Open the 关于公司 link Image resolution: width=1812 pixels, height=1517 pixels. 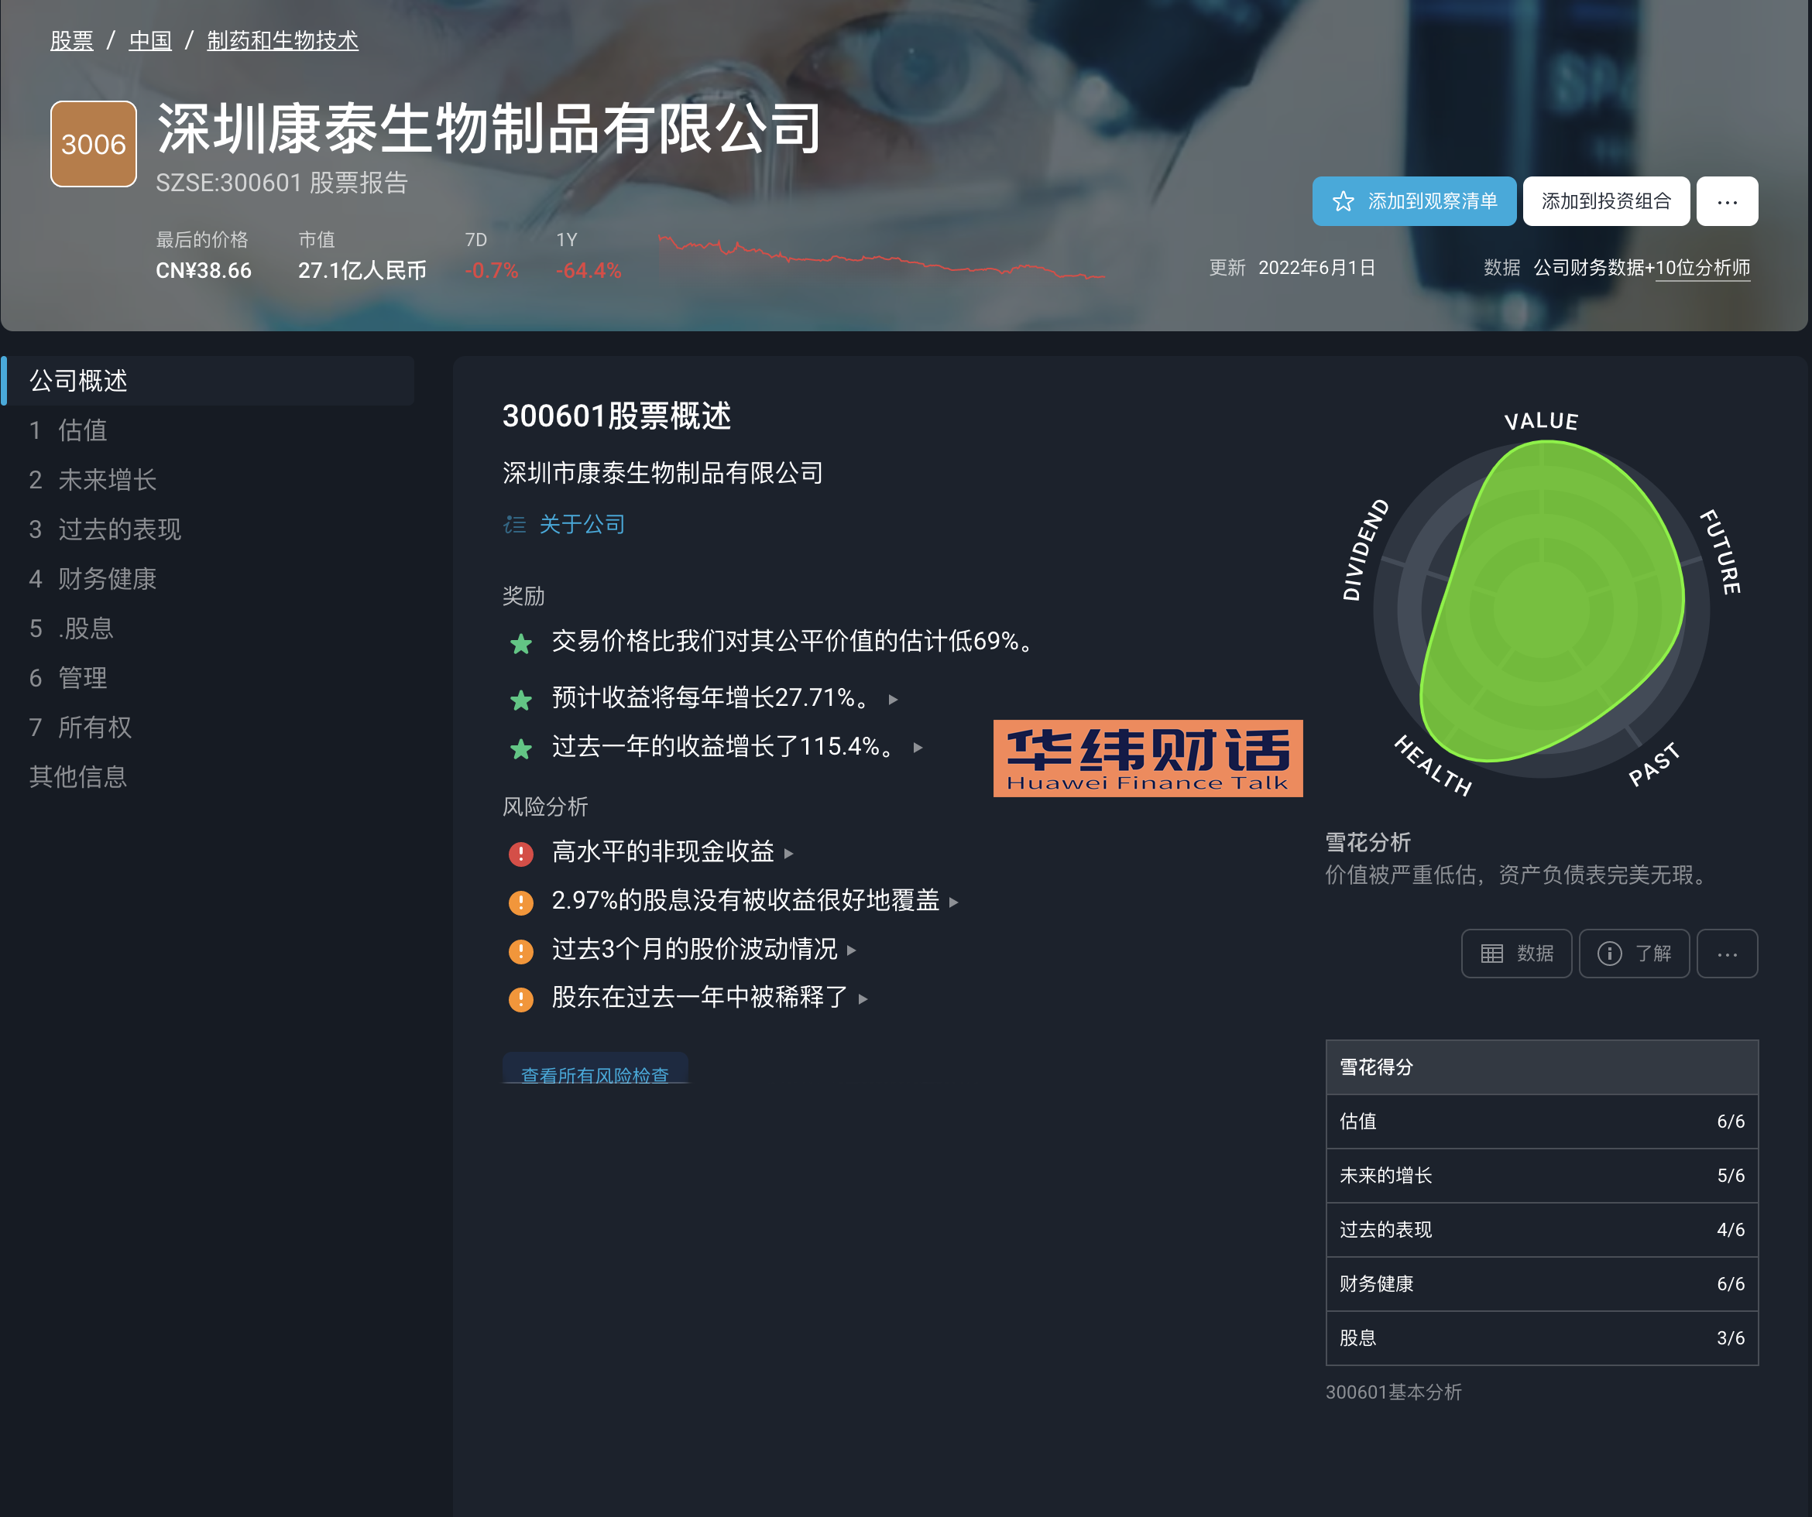(582, 523)
